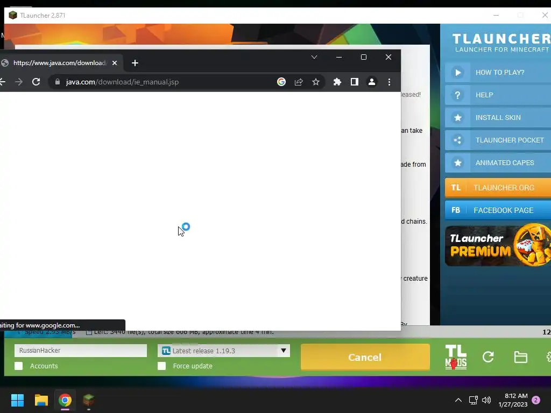
Task: Show hidden system tray icons
Action: [x=458, y=400]
